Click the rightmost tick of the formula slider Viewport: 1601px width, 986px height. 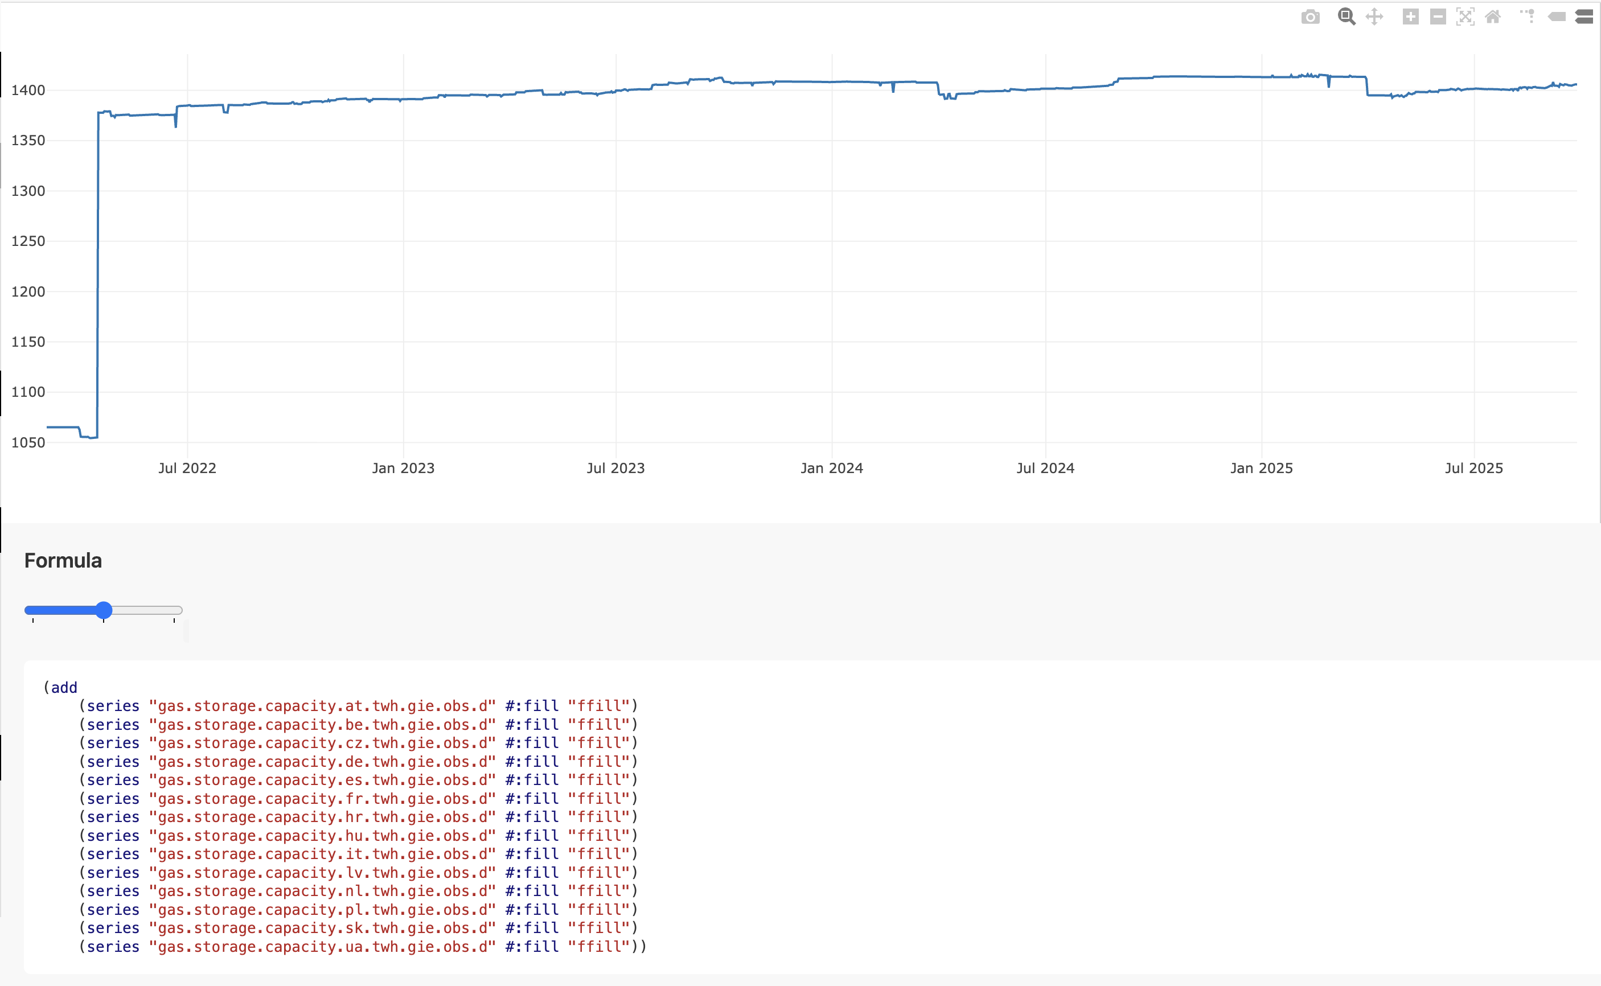click(174, 620)
